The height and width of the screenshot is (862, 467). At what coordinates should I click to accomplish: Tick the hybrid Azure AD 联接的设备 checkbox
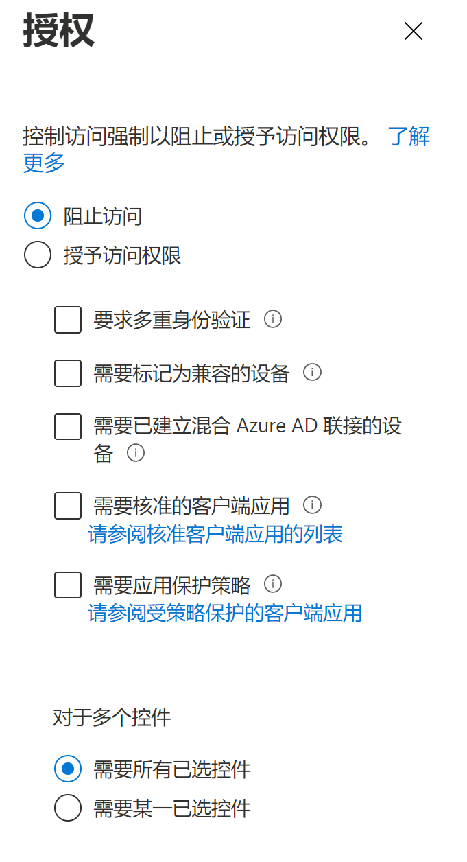(x=68, y=426)
